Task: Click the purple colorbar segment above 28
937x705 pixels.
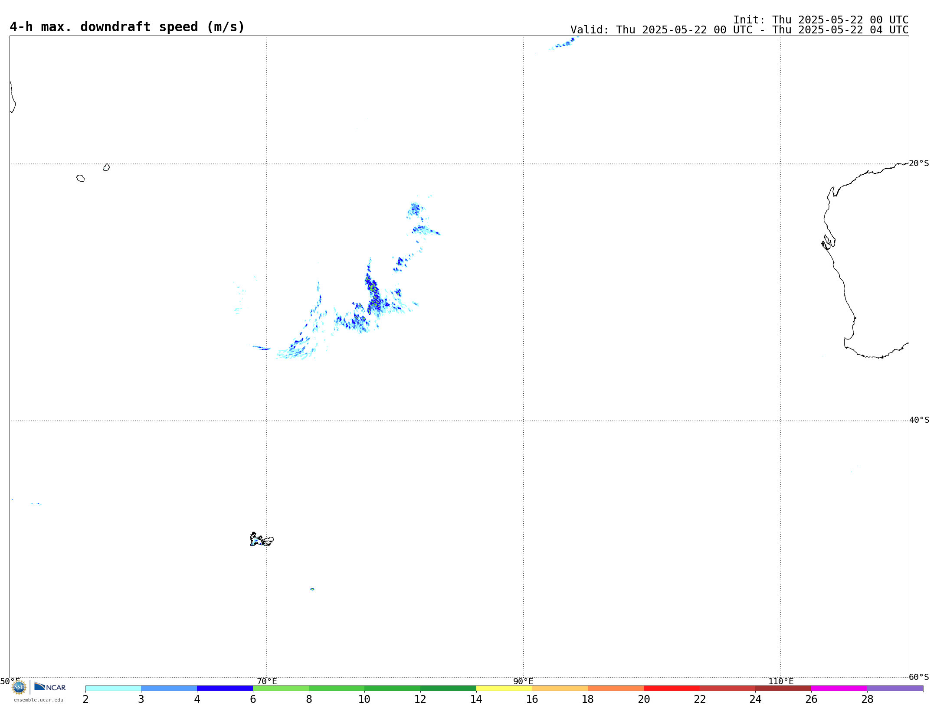Action: (895, 688)
